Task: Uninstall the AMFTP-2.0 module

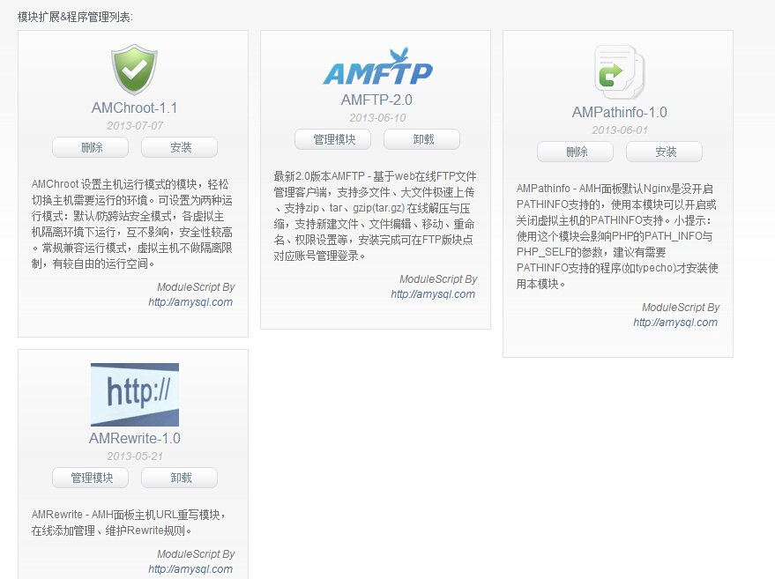Action: (x=422, y=139)
